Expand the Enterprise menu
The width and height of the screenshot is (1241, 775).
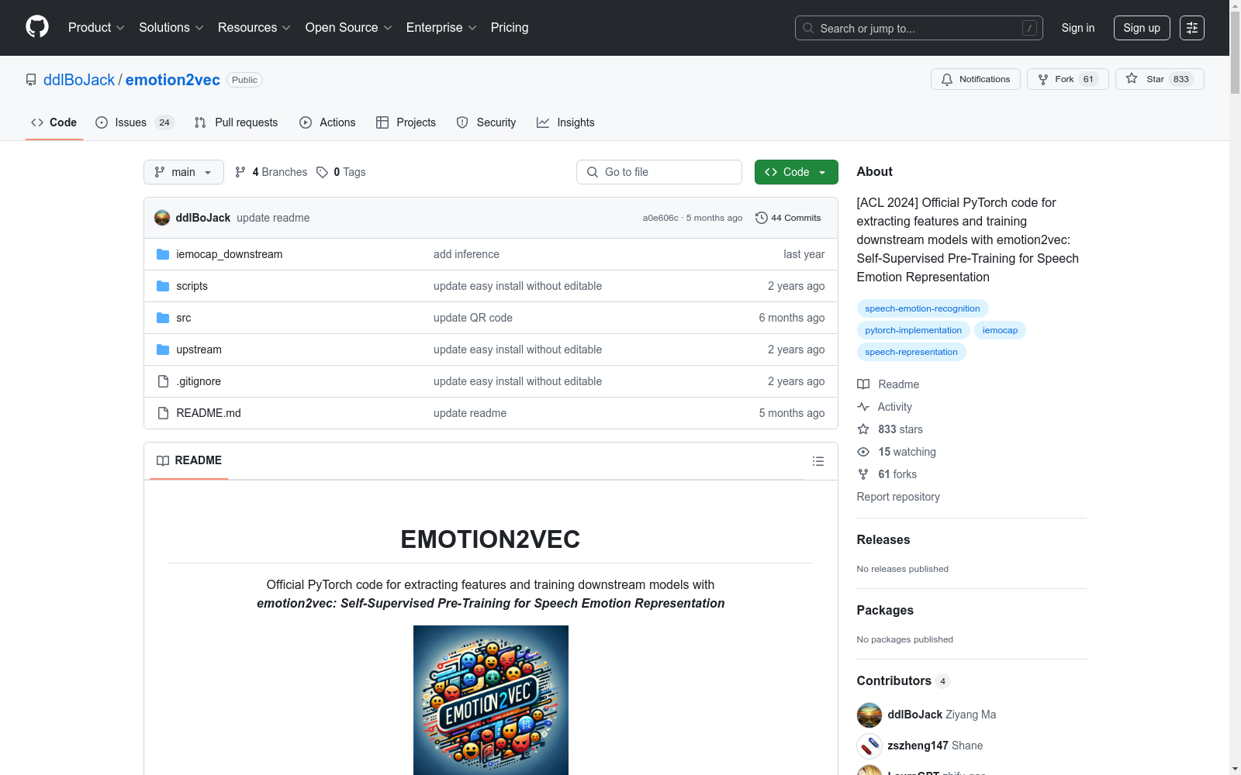click(441, 28)
